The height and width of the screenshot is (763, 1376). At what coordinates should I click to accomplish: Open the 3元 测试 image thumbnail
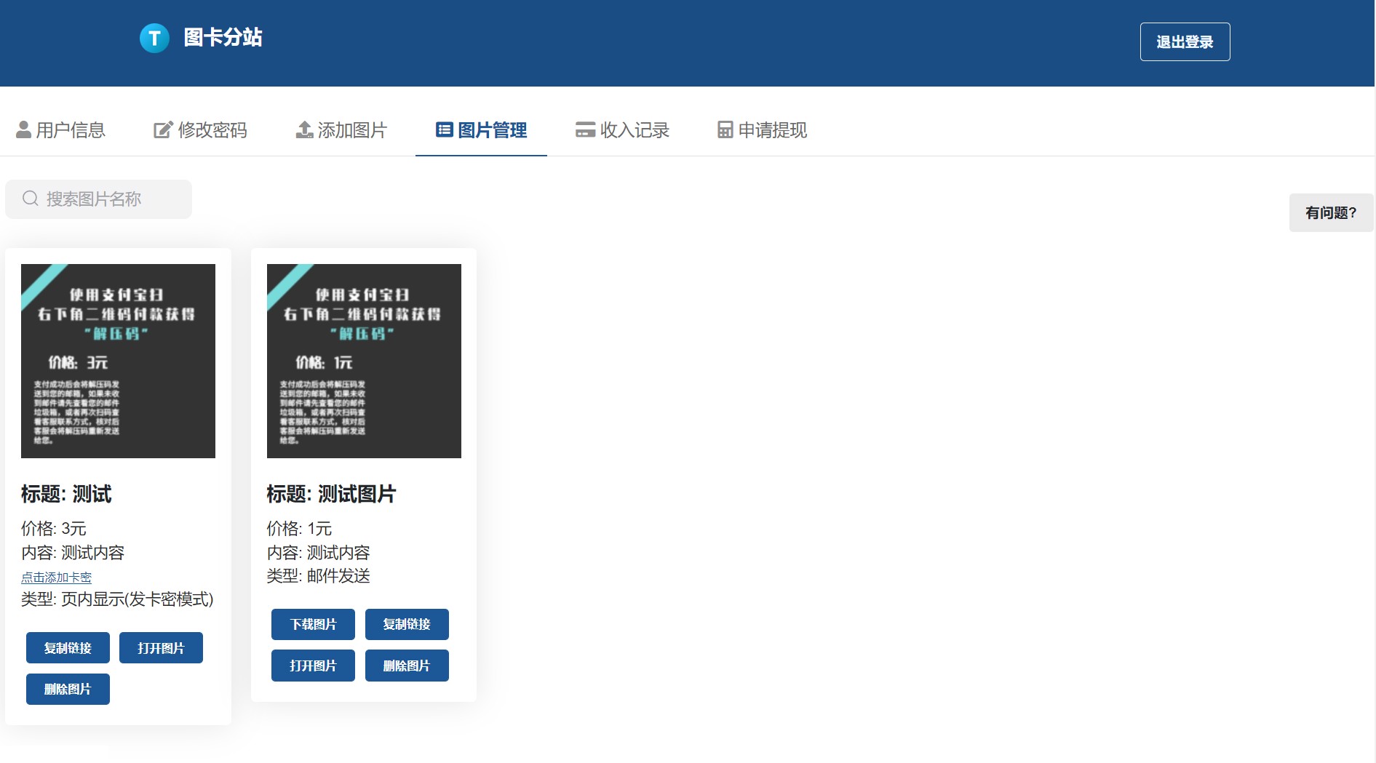tap(118, 361)
